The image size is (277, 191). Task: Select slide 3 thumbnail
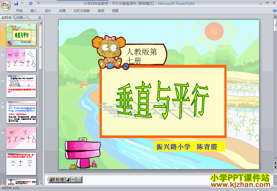point(21,86)
